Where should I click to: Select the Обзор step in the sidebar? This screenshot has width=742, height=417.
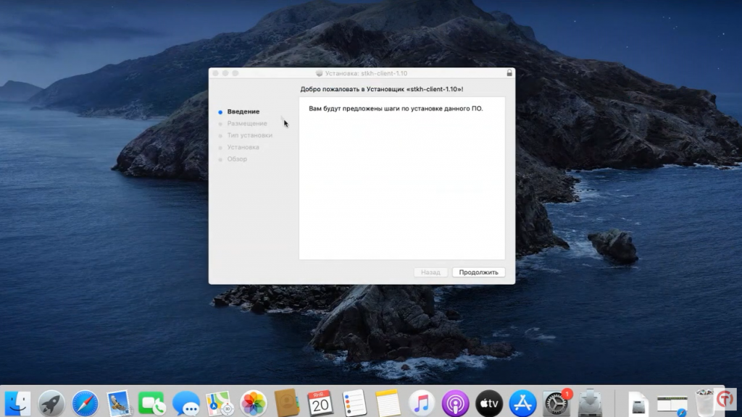(x=237, y=159)
